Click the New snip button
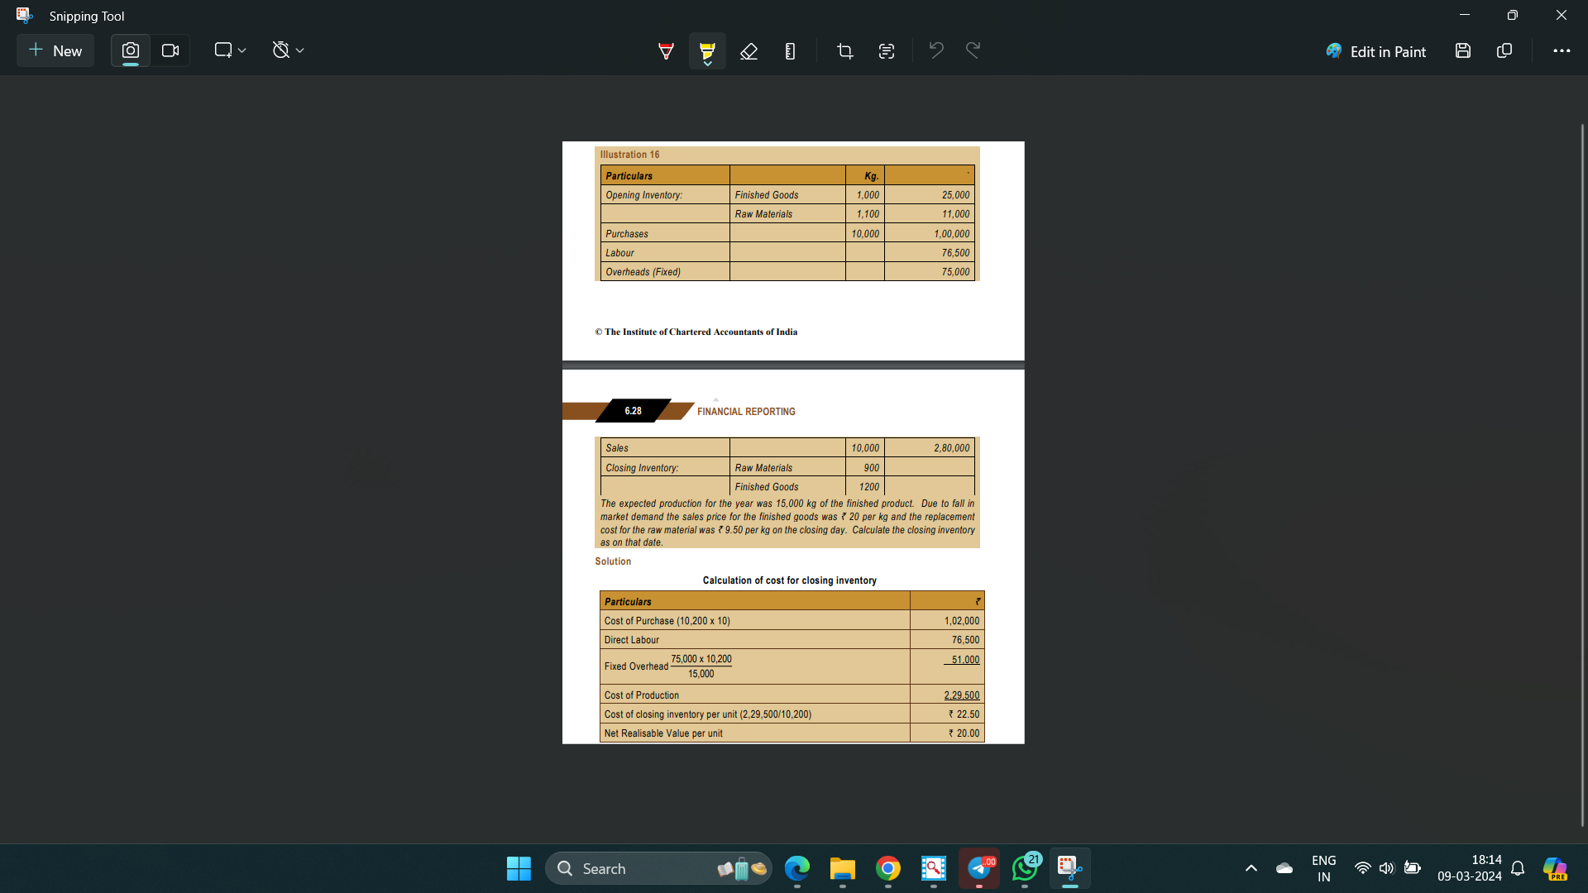This screenshot has height=893, width=1588. (x=55, y=50)
